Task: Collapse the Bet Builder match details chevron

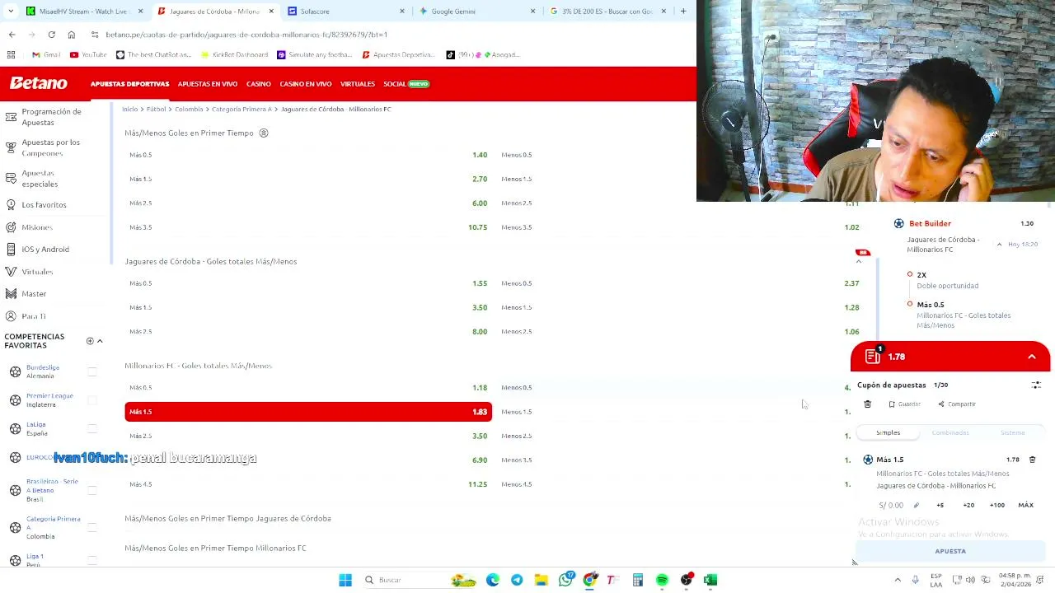Action: pyautogui.click(x=1000, y=245)
